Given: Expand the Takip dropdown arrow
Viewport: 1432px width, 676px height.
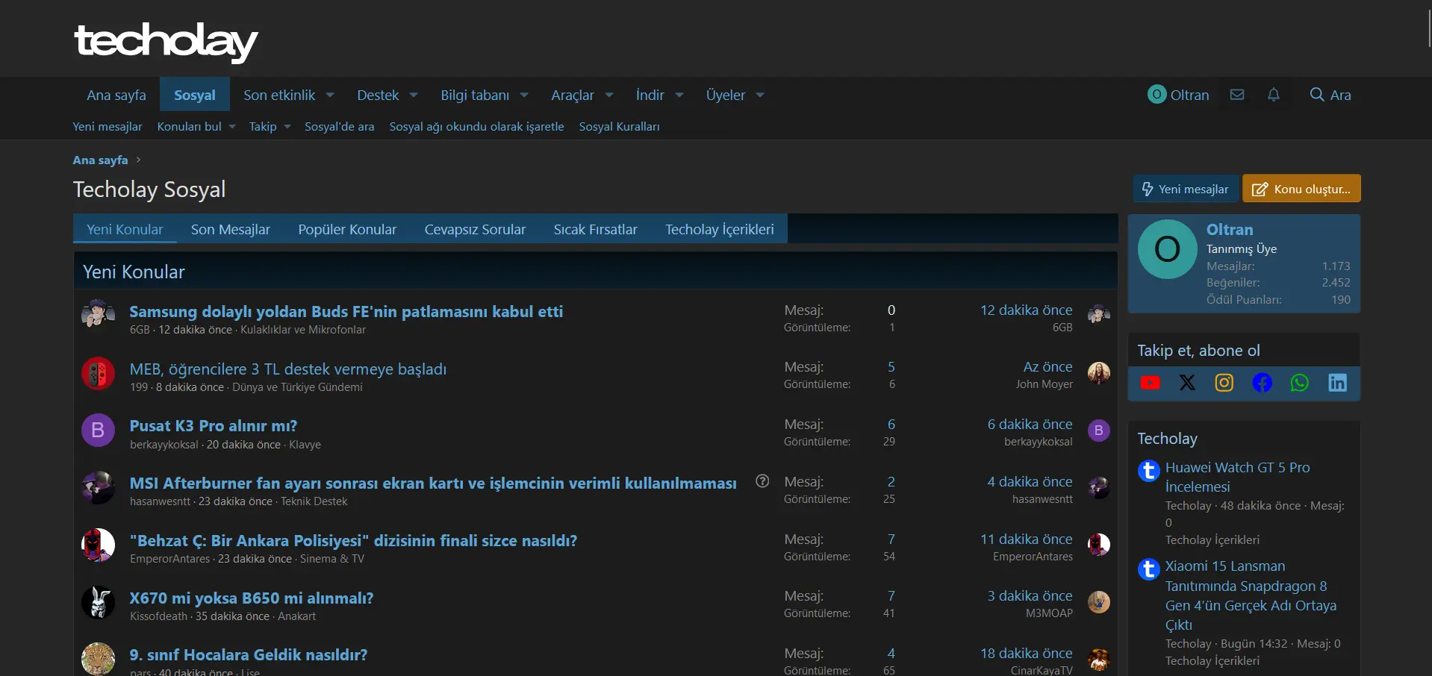Looking at the screenshot, I should coord(287,126).
